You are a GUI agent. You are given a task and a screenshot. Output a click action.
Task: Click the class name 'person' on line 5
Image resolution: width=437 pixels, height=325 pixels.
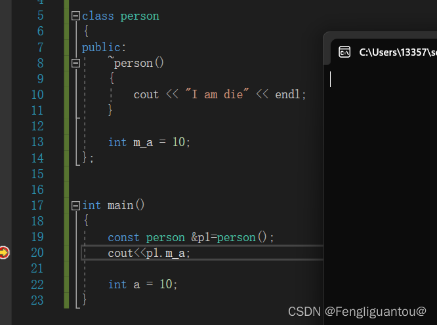point(140,16)
